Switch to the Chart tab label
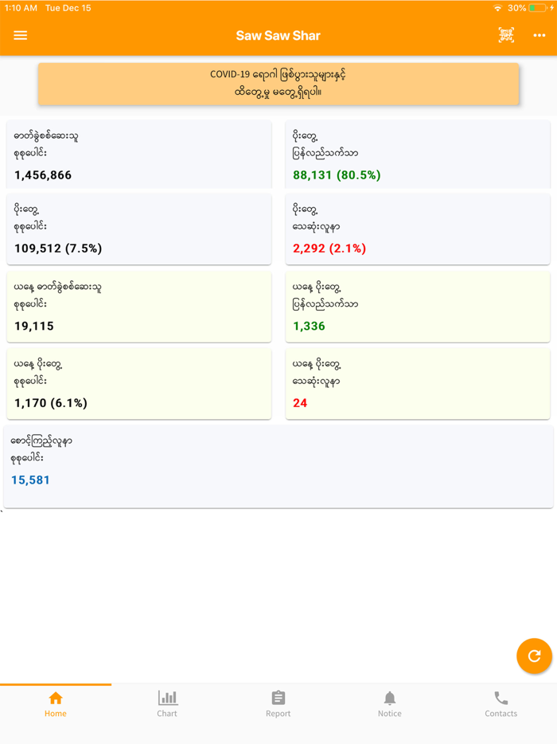The image size is (557, 744). pyautogui.click(x=167, y=714)
